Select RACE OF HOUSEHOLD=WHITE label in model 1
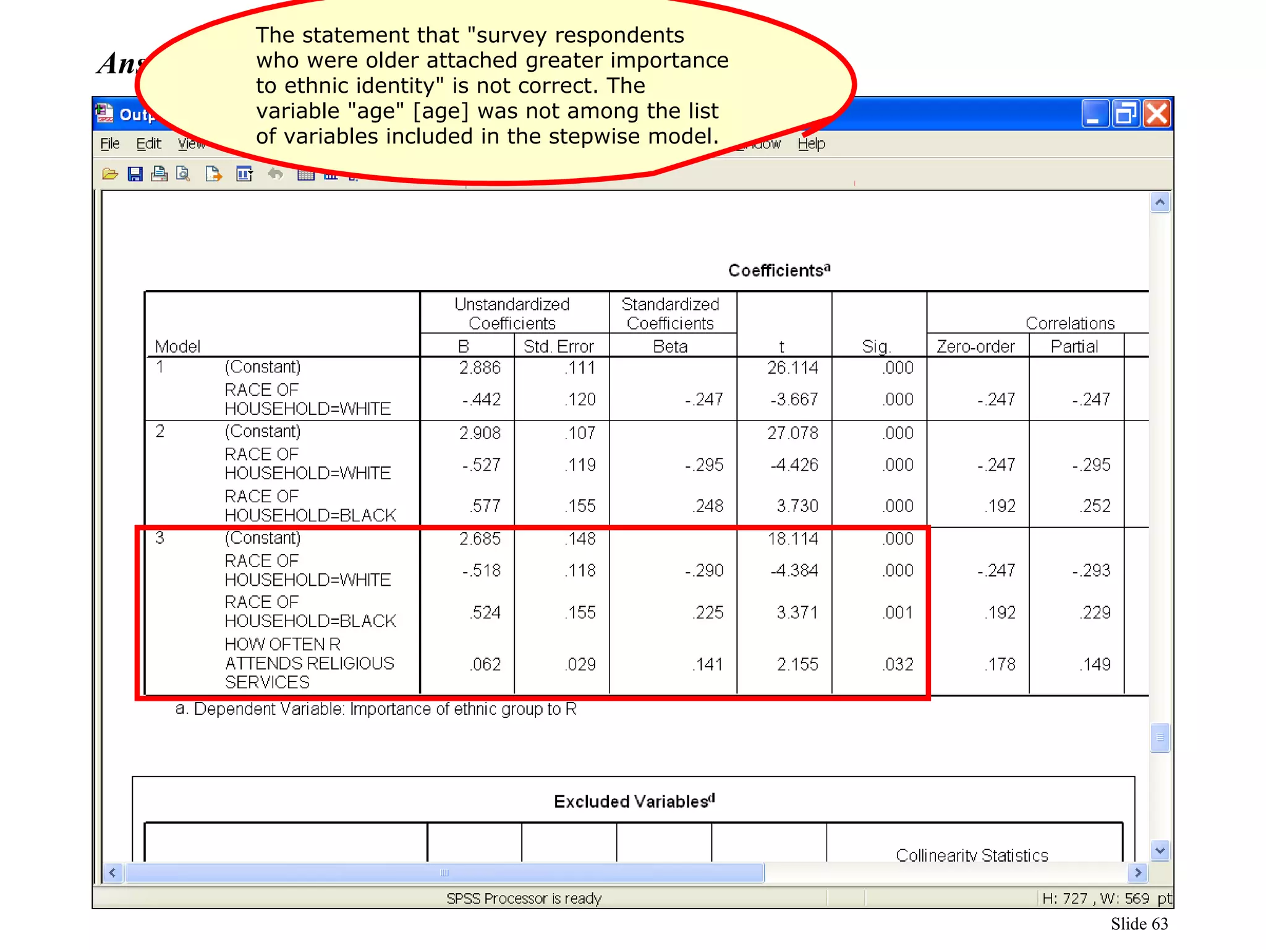 pyautogui.click(x=308, y=399)
